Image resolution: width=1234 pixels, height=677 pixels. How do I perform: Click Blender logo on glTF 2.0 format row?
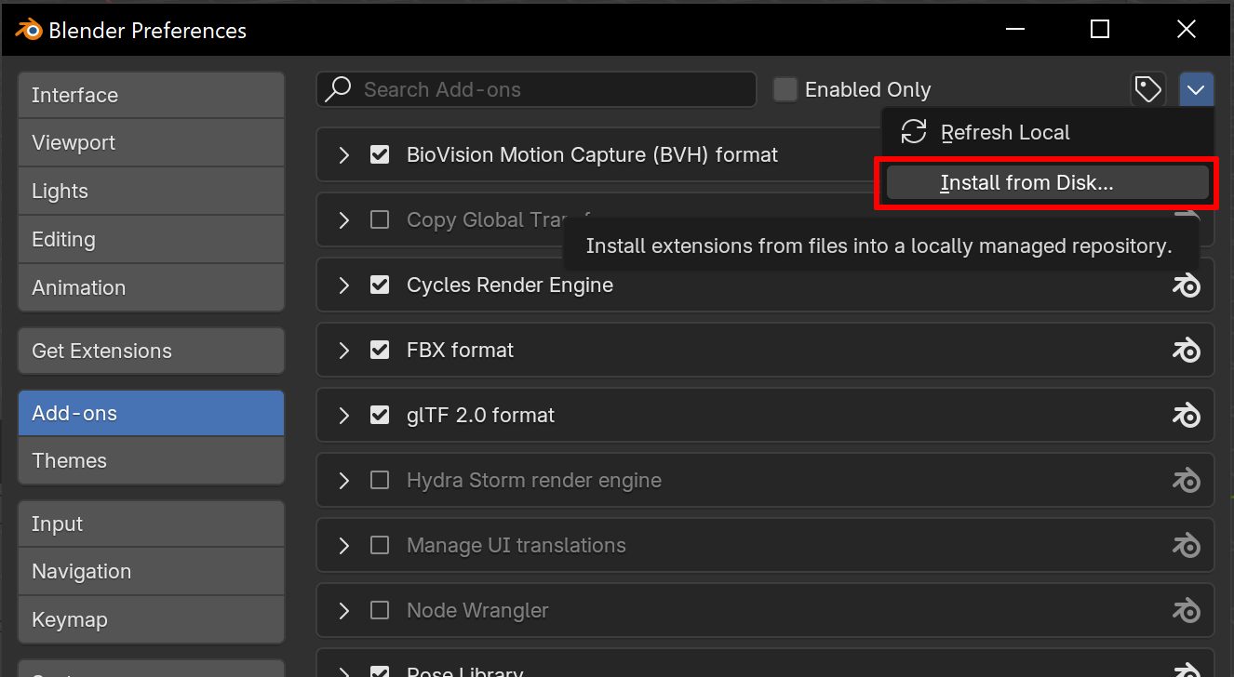[1187, 416]
